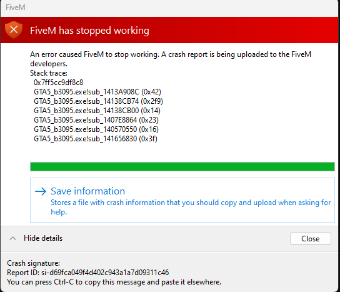Click the 'FiveM has stopped working' heading
340x292 pixels.
(89, 31)
